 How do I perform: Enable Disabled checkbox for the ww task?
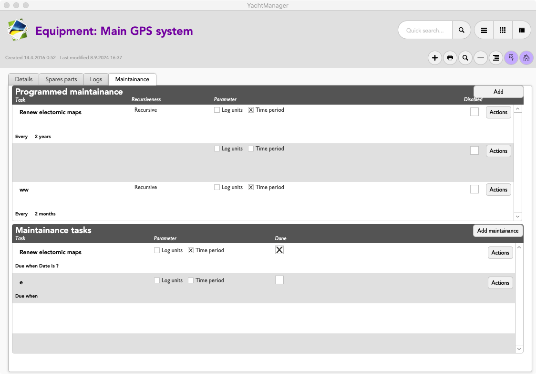click(x=474, y=189)
